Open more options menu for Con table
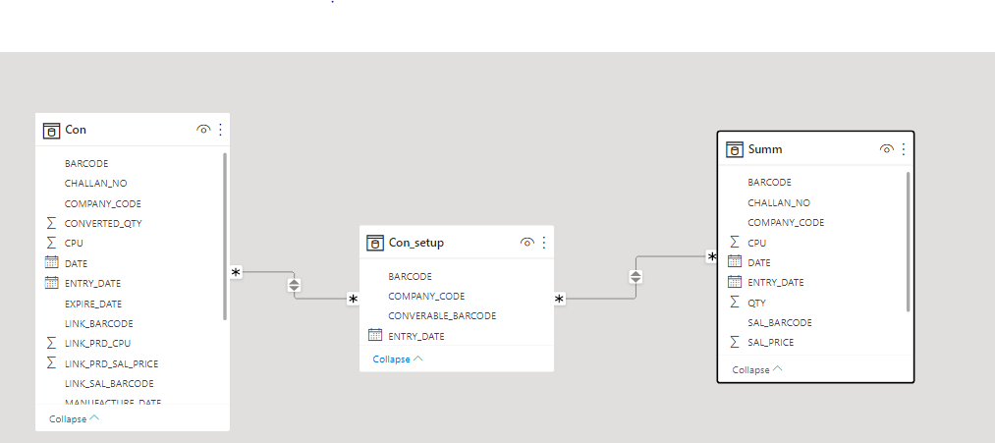 (220, 130)
